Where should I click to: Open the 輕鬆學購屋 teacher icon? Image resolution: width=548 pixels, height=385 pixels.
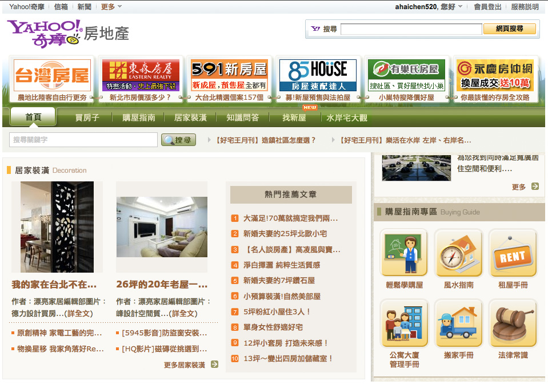(x=405, y=253)
